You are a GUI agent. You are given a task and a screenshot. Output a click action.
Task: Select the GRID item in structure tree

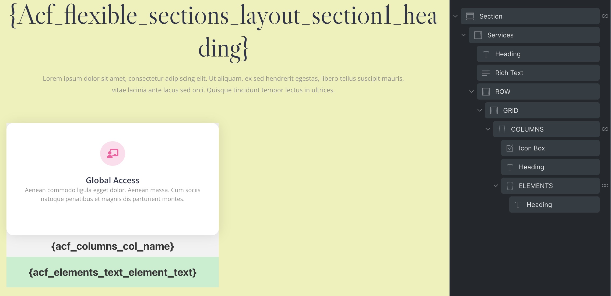(542, 110)
